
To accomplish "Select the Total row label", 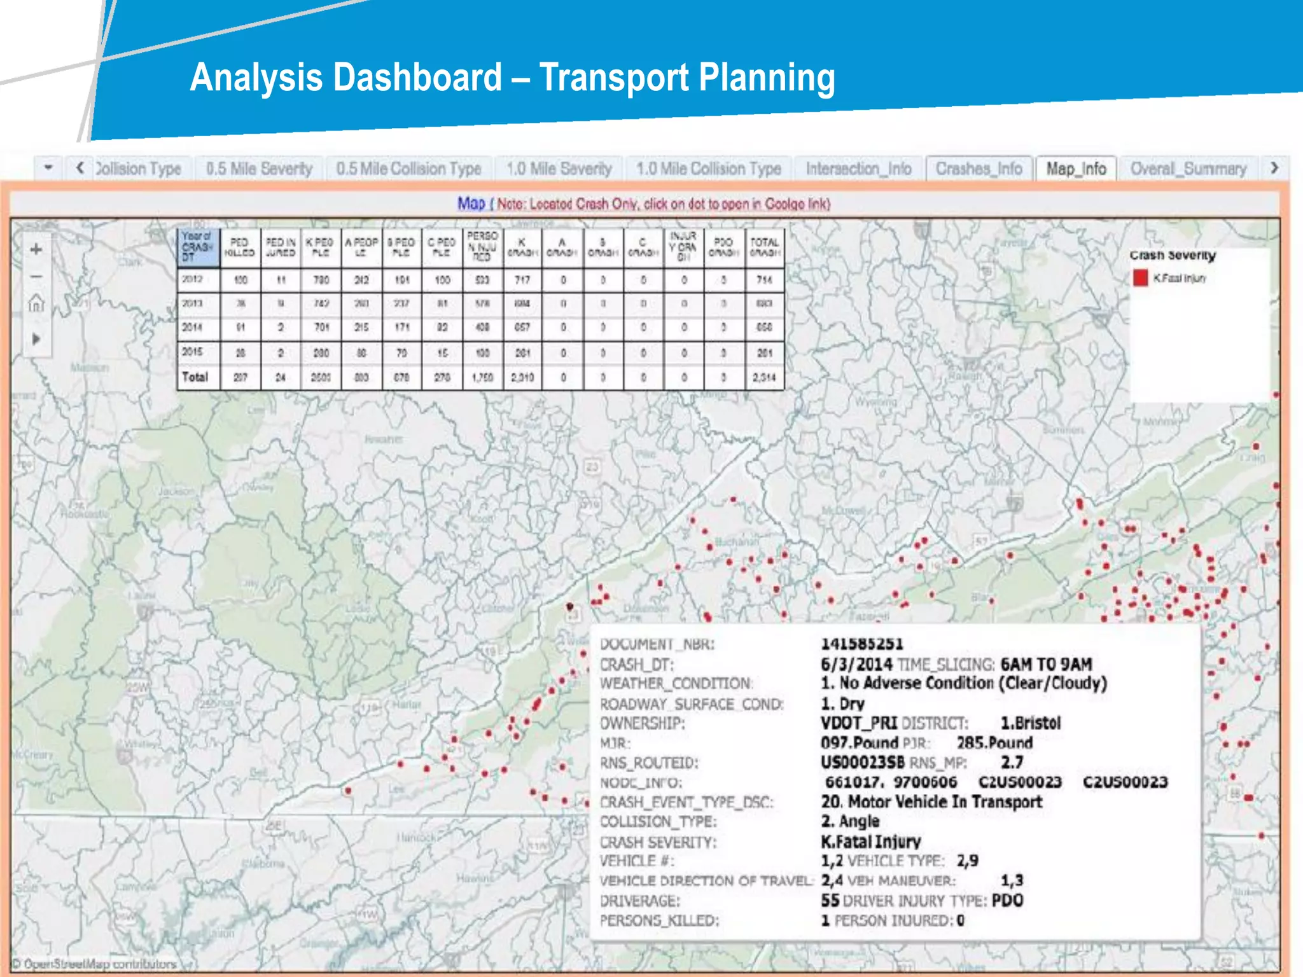I will [195, 377].
